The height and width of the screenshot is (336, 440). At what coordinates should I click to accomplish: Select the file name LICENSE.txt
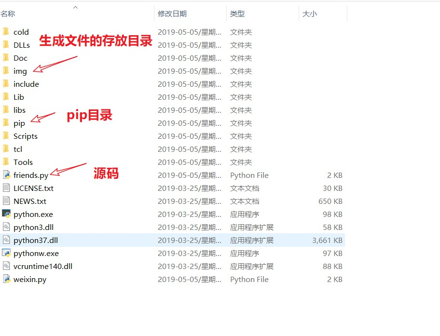pos(33,188)
